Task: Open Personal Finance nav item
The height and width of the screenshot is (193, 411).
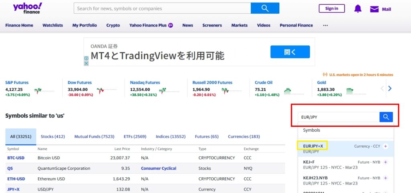Action: tap(296, 25)
